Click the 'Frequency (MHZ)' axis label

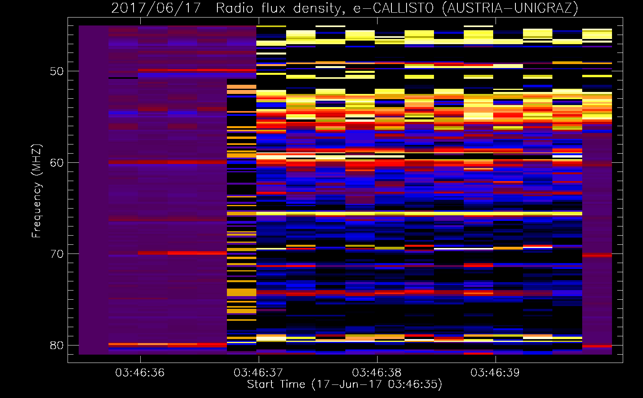[37, 191]
